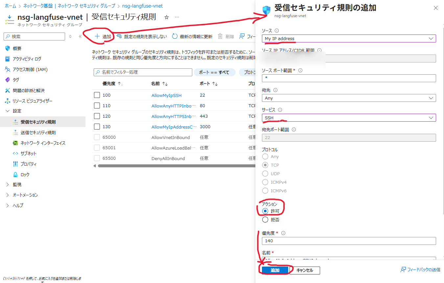Screen dimensions: 444x283
Task: Click the sidebar 検索 search box
Action: tap(34, 36)
